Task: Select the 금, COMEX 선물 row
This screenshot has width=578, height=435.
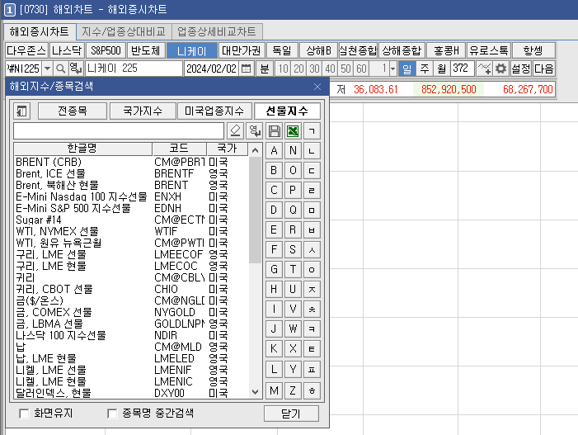Action: tap(131, 312)
